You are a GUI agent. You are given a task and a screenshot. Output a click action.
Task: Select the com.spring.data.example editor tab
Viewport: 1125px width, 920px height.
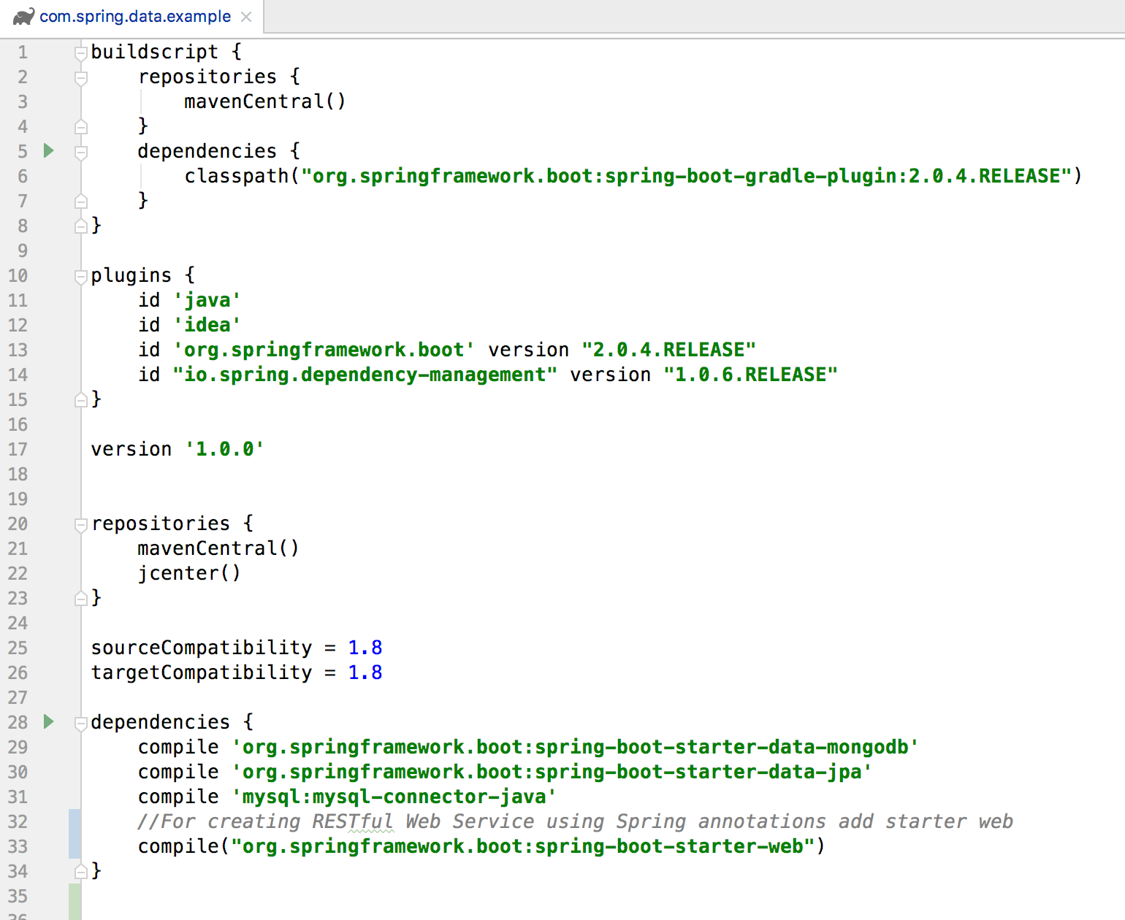[x=131, y=16]
